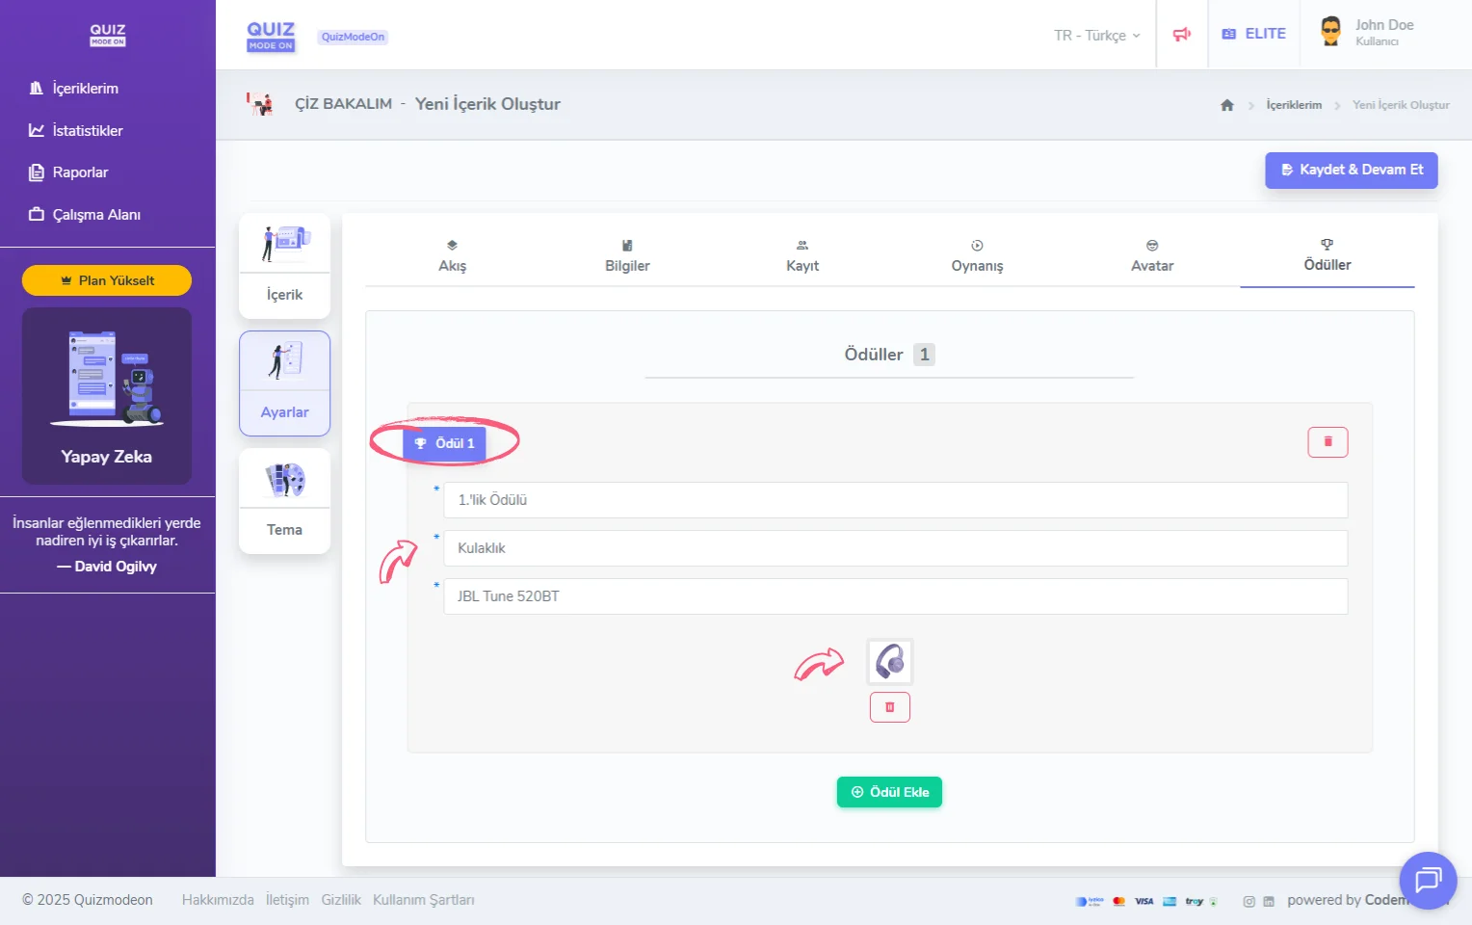Delete Ödül 1 with top trash icon
The height and width of the screenshot is (925, 1472).
[1327, 442]
